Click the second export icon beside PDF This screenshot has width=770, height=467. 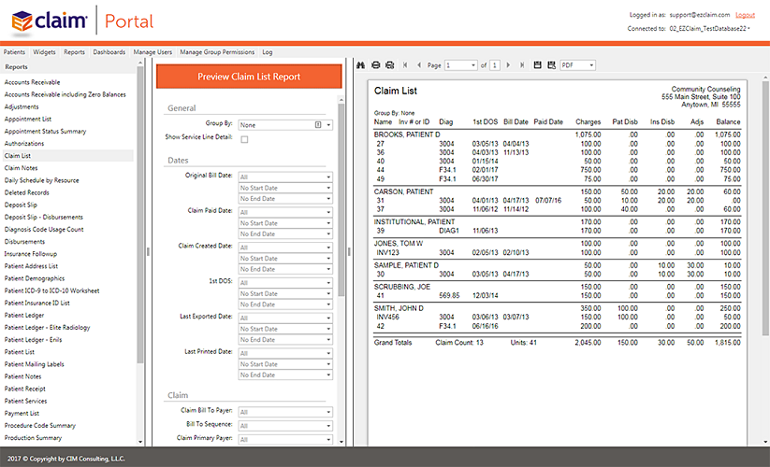coord(550,65)
